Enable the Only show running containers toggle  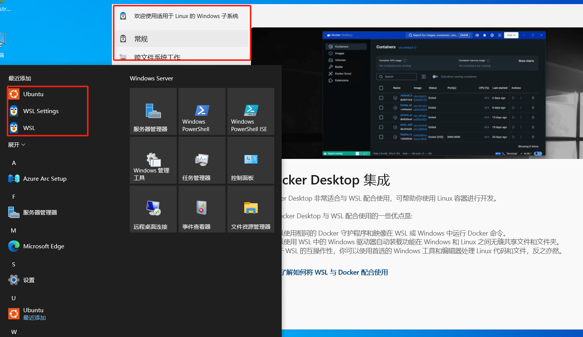tap(435, 77)
